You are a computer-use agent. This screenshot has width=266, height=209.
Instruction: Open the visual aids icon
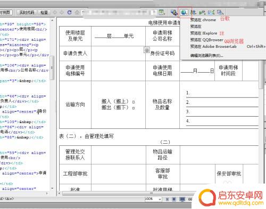tap(211, 12)
